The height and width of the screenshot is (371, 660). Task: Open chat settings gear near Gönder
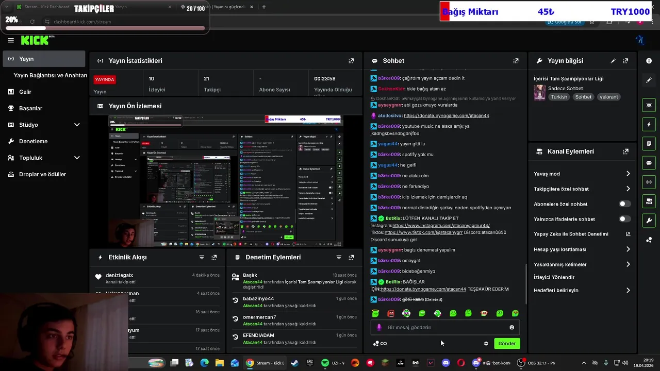(486, 344)
